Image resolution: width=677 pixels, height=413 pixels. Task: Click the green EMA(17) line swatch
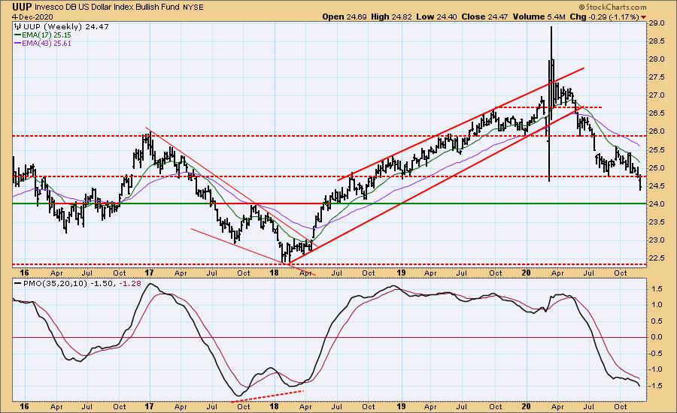tap(18, 35)
